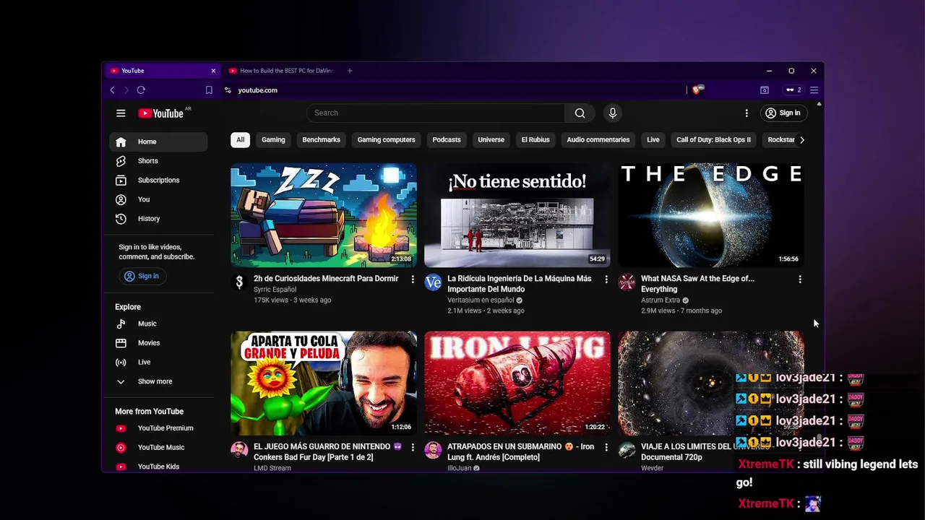The width and height of the screenshot is (925, 520).
Task: Open YouTube Kids link
Action: coord(158,467)
